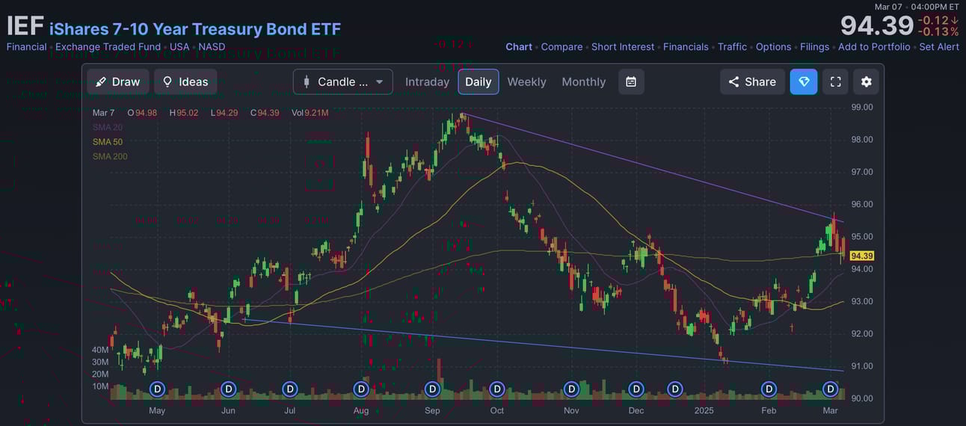
Task: Click the dividend marker near Aug
Action: click(x=361, y=389)
